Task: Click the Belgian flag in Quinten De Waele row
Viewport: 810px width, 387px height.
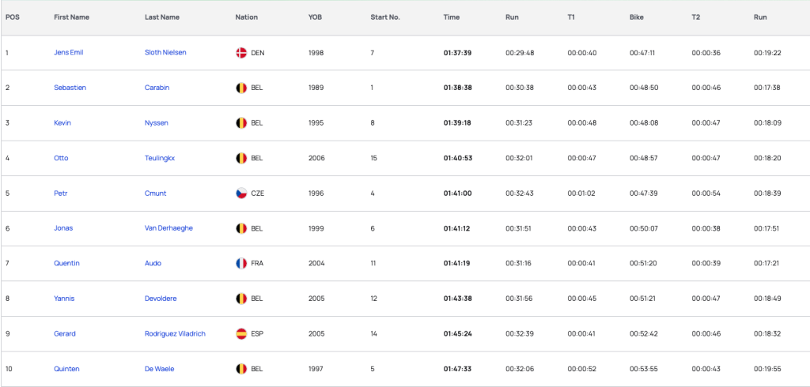Action: coord(241,369)
